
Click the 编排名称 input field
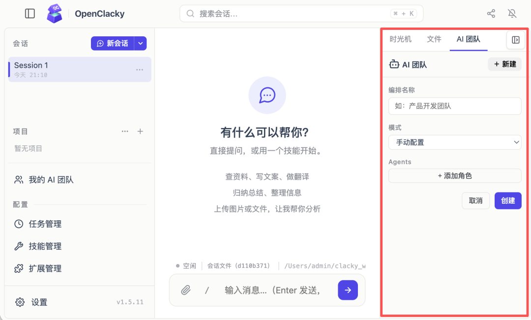(455, 106)
